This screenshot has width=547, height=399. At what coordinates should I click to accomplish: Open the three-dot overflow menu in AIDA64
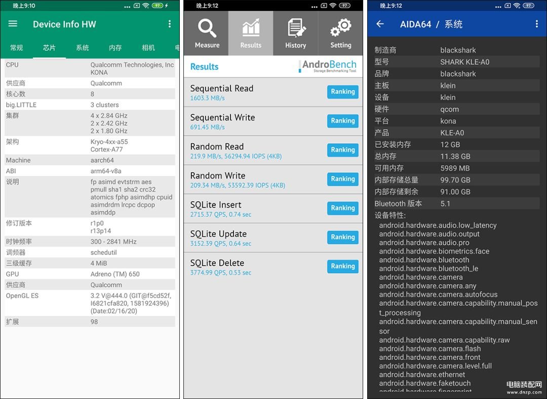pyautogui.click(x=536, y=24)
